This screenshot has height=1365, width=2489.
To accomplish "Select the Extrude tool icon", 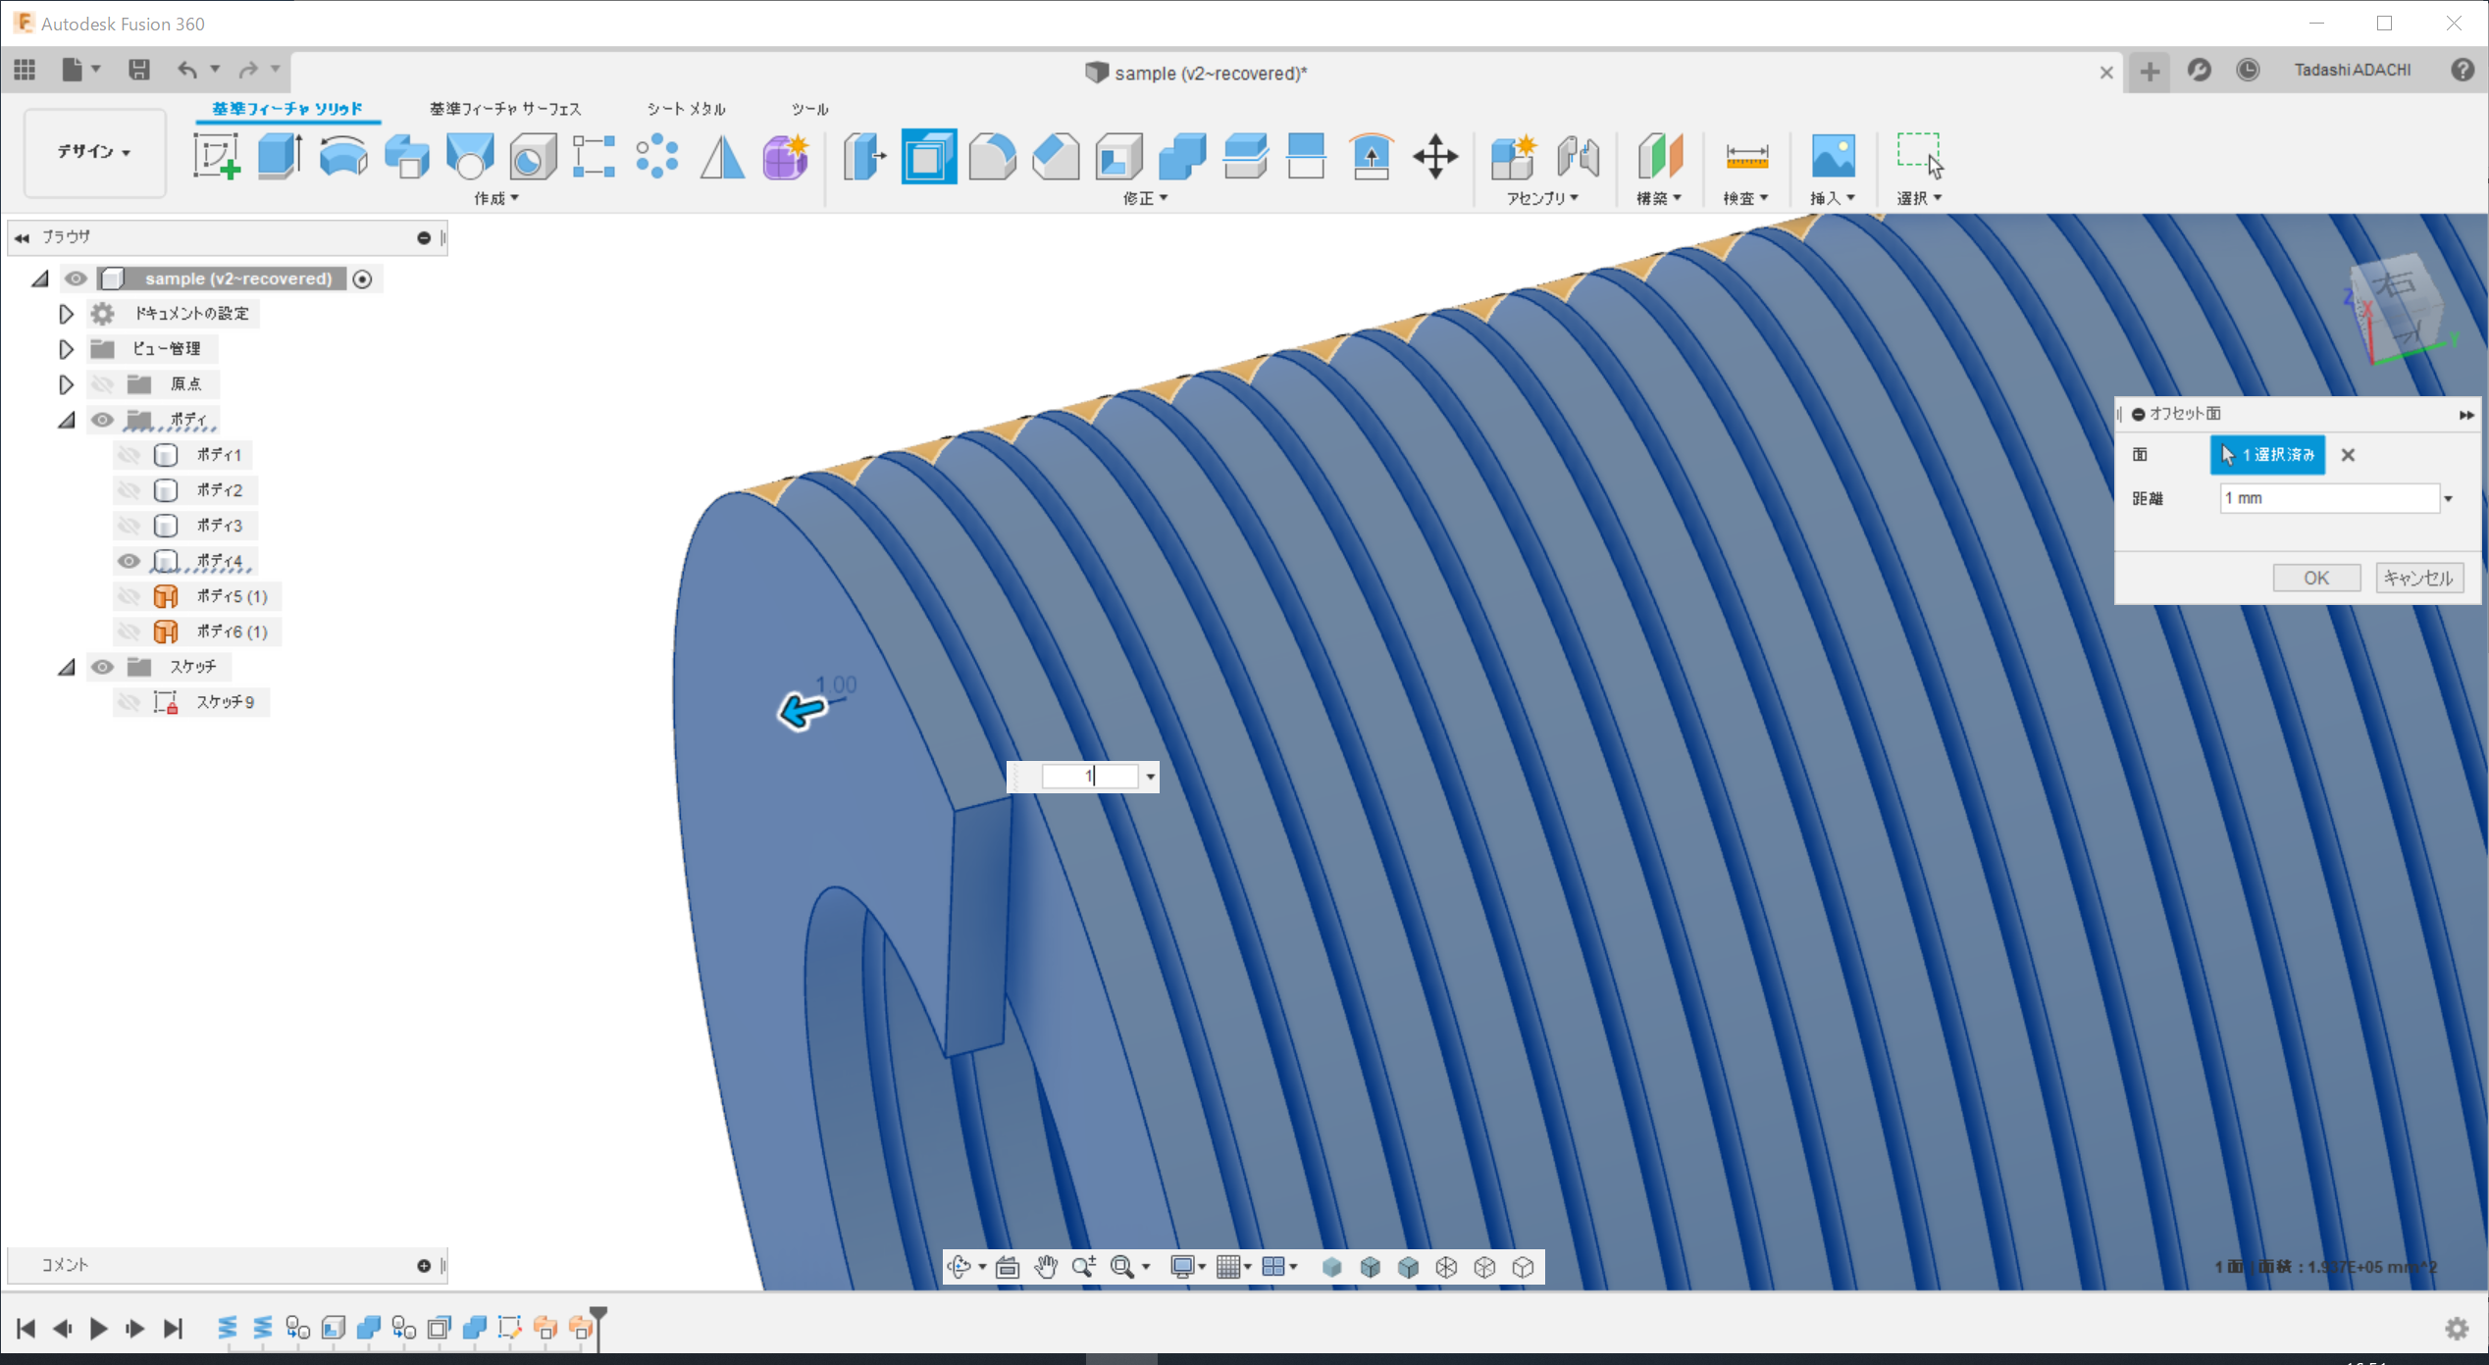I will tap(280, 157).
